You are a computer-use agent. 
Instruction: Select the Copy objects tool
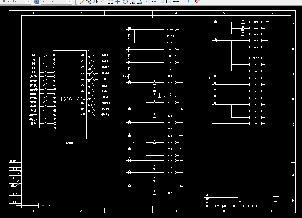[x=89, y=2]
